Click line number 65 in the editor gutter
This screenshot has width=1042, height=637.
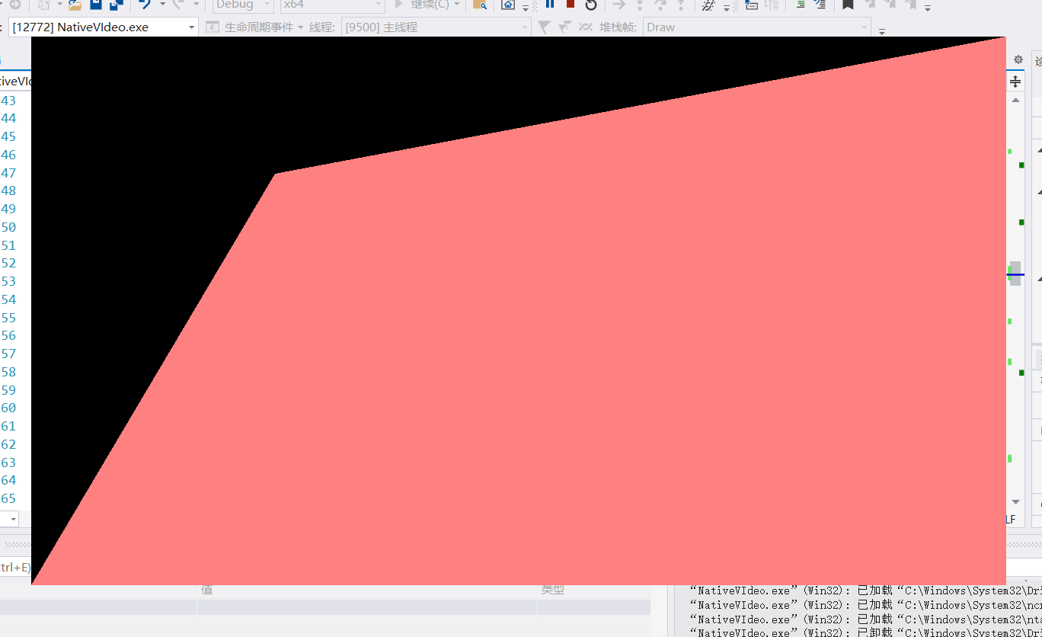[x=8, y=499]
